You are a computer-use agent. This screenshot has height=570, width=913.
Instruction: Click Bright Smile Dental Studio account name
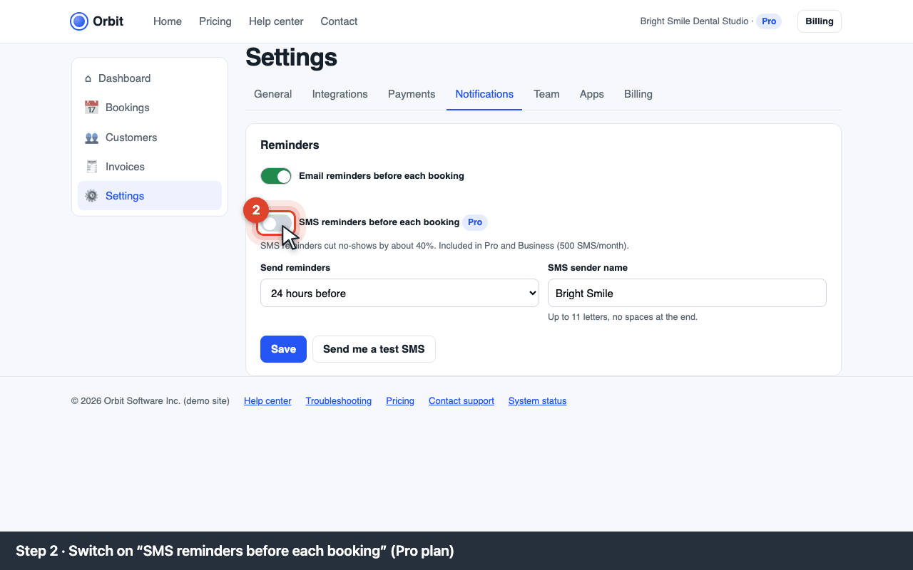(x=694, y=21)
